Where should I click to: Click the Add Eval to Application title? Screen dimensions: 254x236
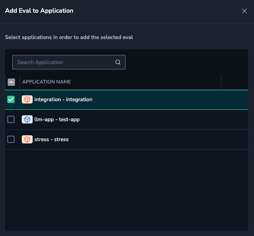point(39,11)
